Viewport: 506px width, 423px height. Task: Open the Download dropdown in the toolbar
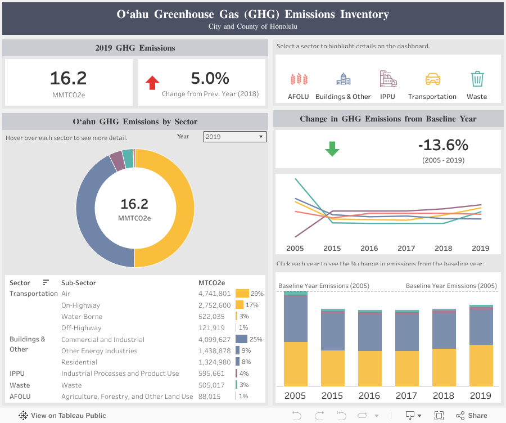(x=414, y=416)
